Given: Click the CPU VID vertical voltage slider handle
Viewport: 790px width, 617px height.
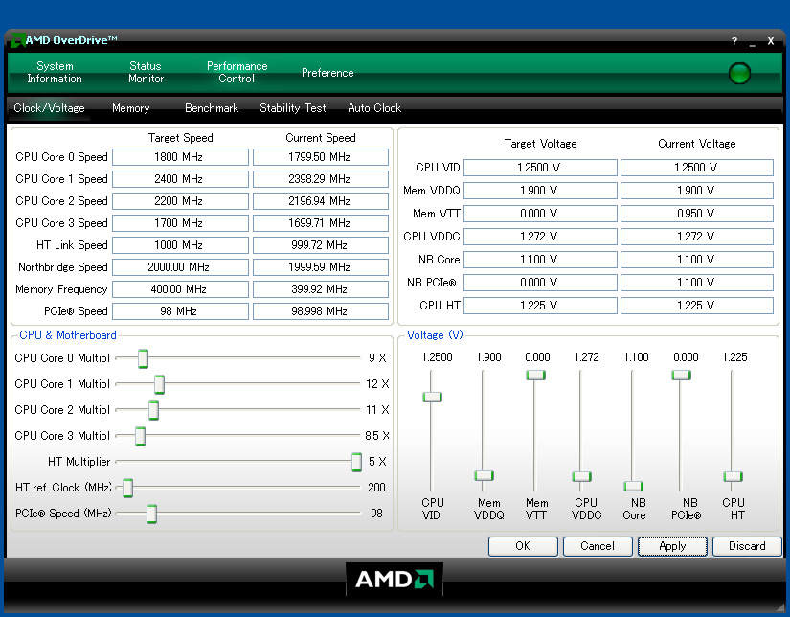Looking at the screenshot, I should coord(432,397).
